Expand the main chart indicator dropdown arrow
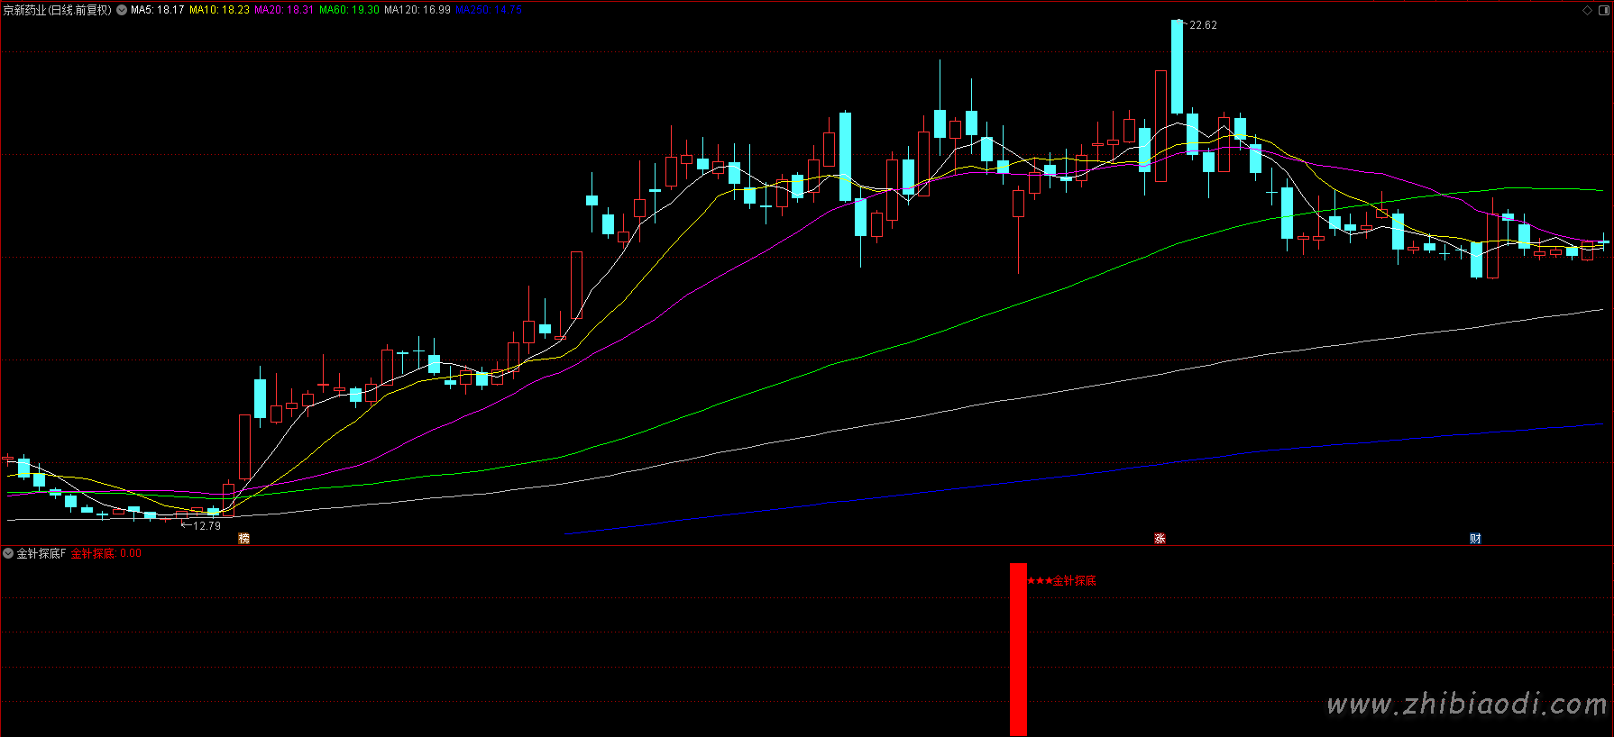 pyautogui.click(x=122, y=10)
